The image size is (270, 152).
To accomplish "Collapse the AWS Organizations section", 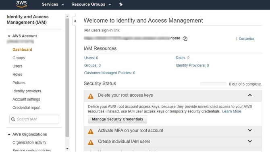I will (x=9, y=134).
